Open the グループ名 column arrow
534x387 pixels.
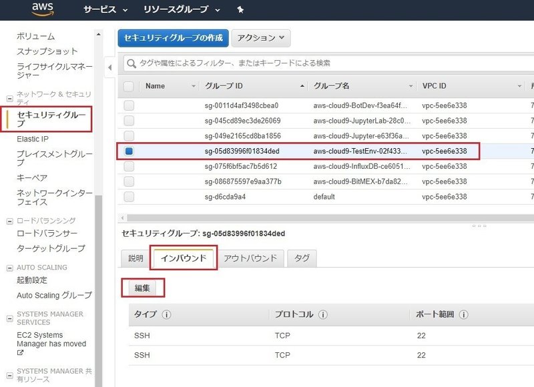tap(411, 87)
